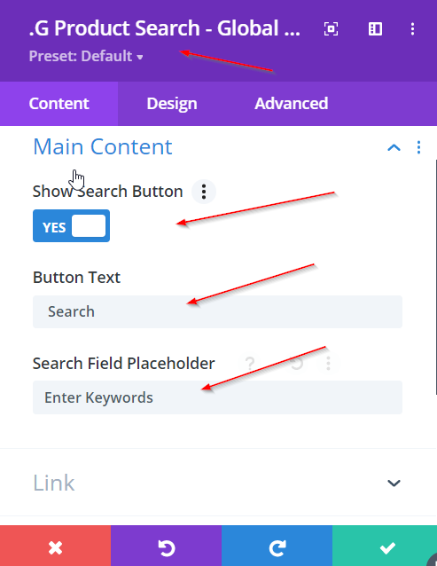
Task: Click the expand modal fullscreen icon
Action: (x=331, y=29)
